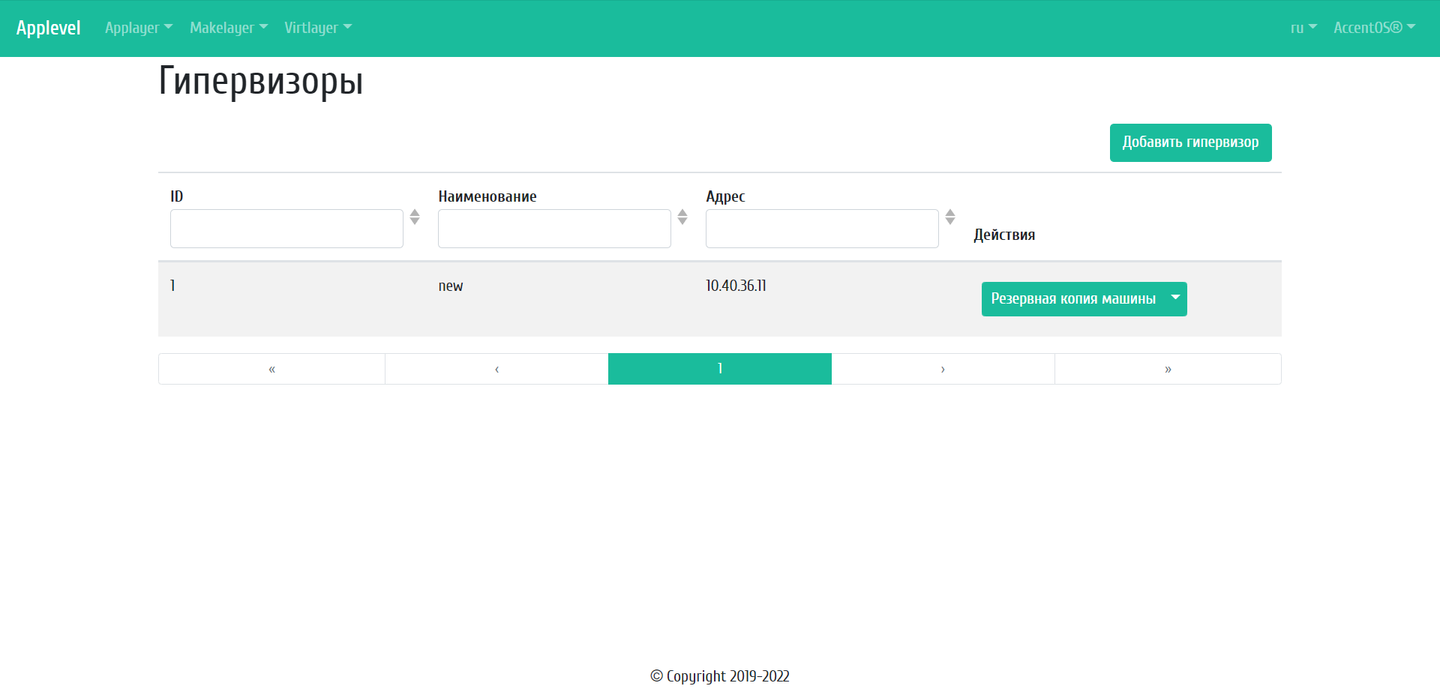Open the Makelayer dropdown menu
The image size is (1440, 689).
click(x=228, y=28)
